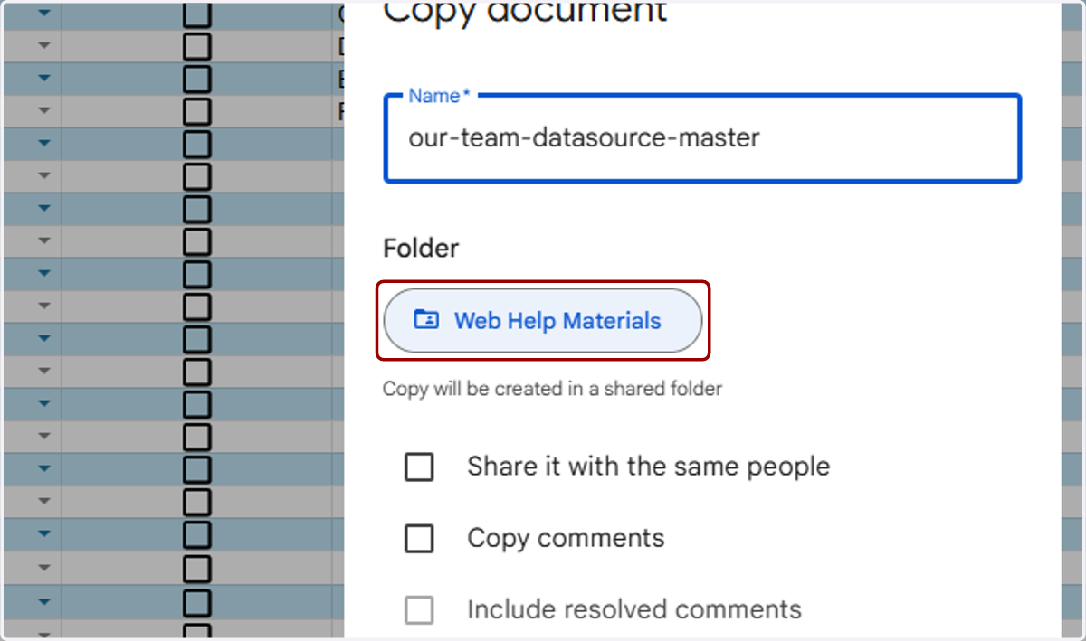The width and height of the screenshot is (1086, 641).
Task: Click the Copy document dialog title
Action: (525, 12)
